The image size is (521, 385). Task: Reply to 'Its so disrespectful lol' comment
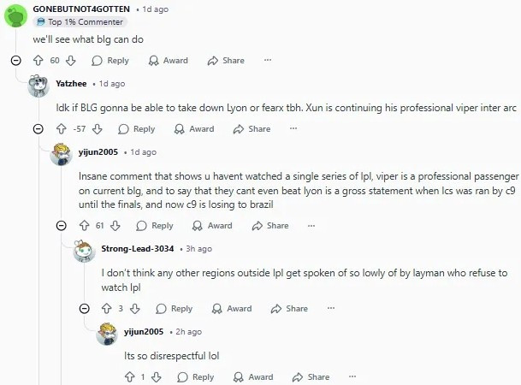click(x=196, y=377)
